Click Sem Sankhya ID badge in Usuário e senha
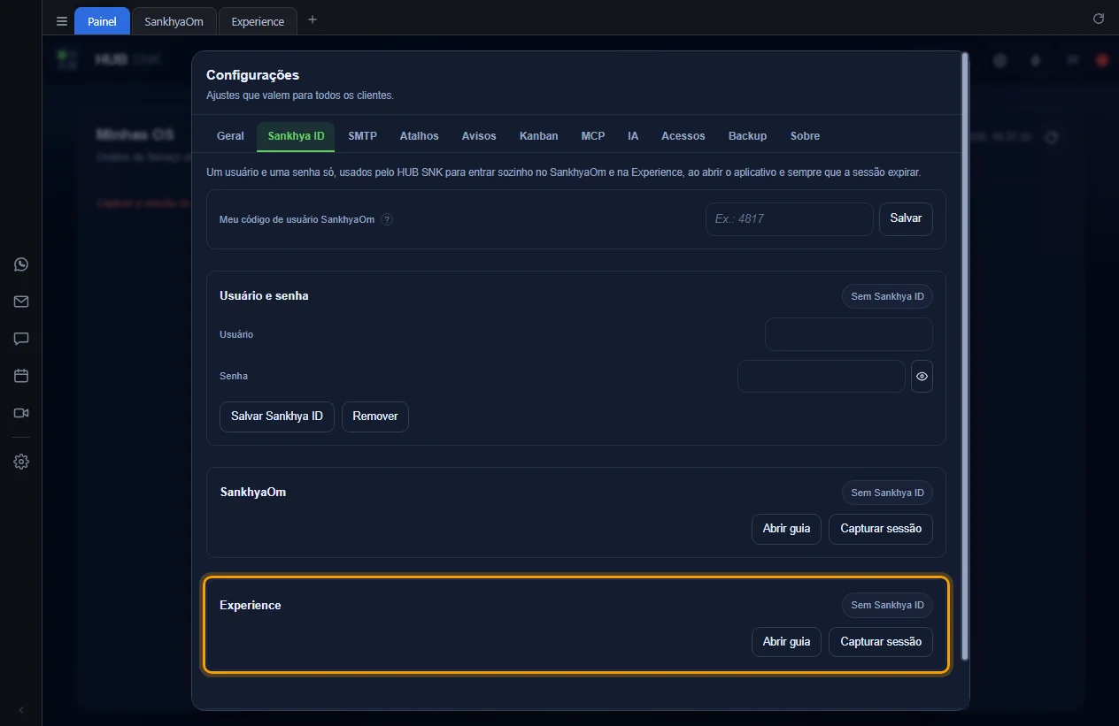Screen dimensions: 1119x726 tap(887, 296)
